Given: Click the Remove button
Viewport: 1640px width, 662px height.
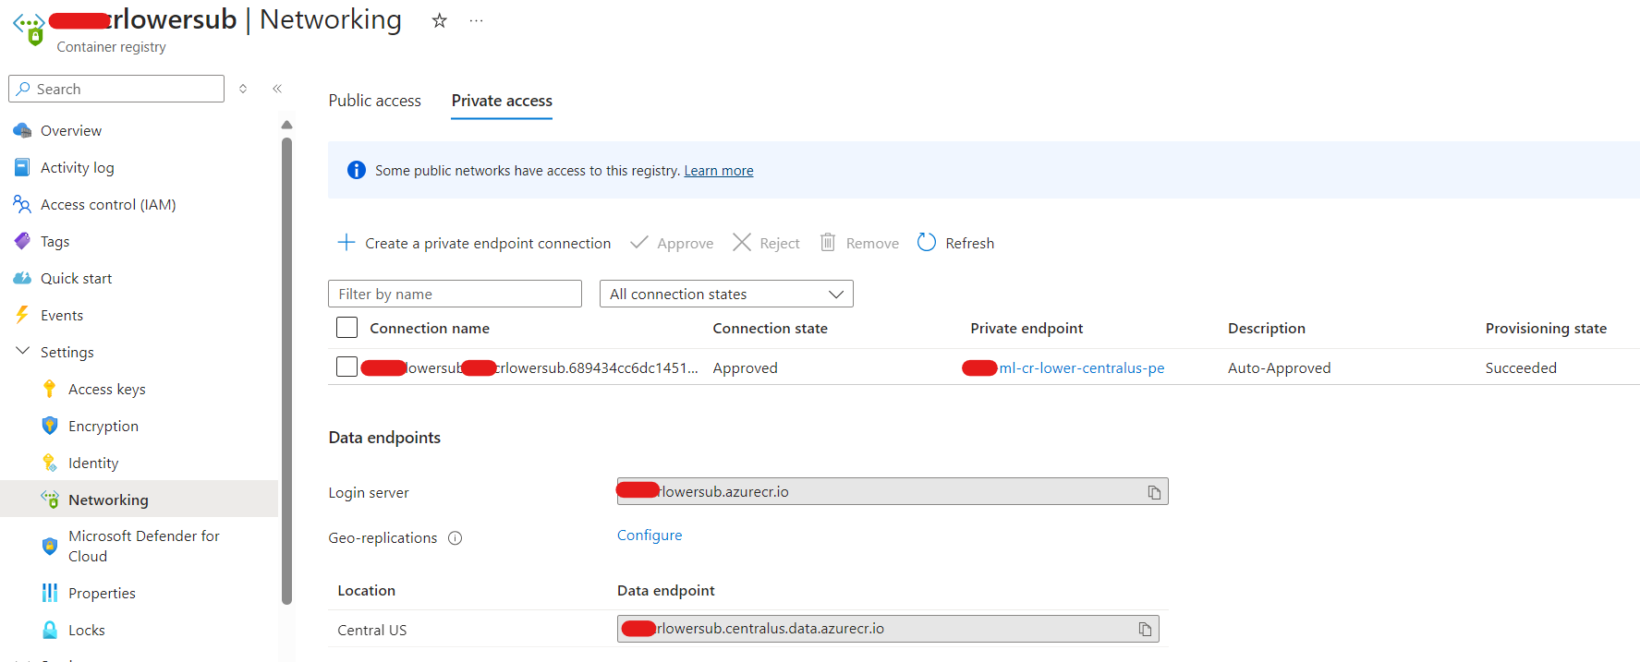Looking at the screenshot, I should tap(859, 243).
